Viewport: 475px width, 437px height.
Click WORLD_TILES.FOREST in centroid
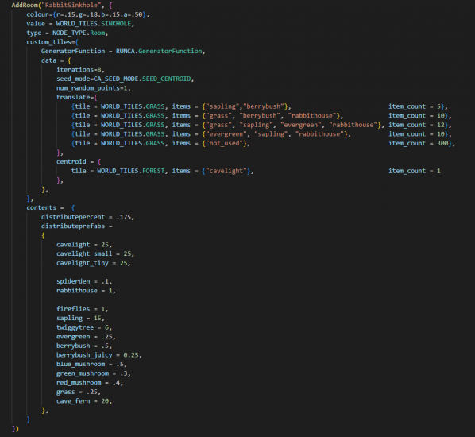click(x=130, y=171)
